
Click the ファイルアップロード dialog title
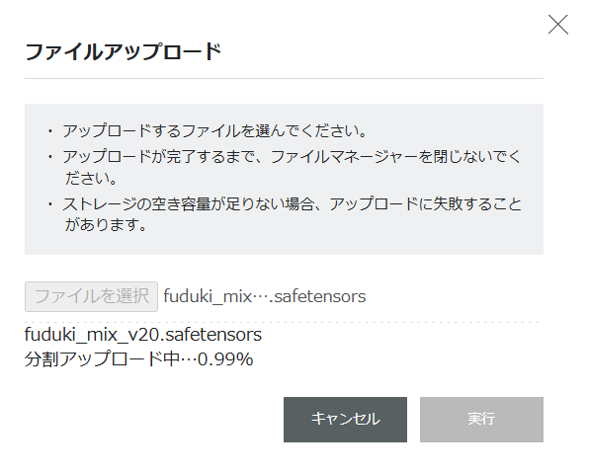(124, 51)
